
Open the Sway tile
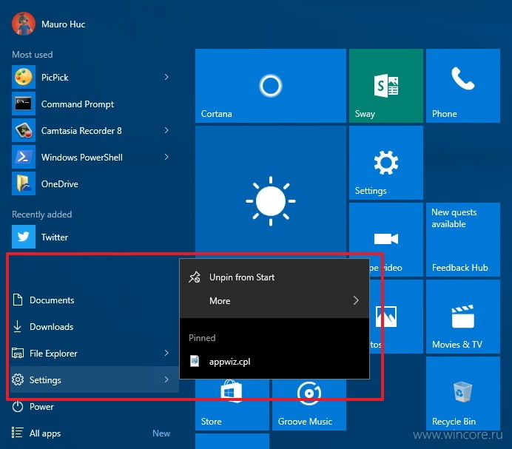point(386,86)
